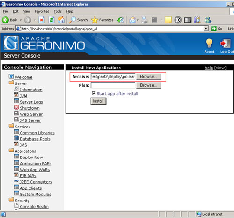Open Favorites star in toolbar
This screenshot has height=218, width=234.
(x=102, y=20)
